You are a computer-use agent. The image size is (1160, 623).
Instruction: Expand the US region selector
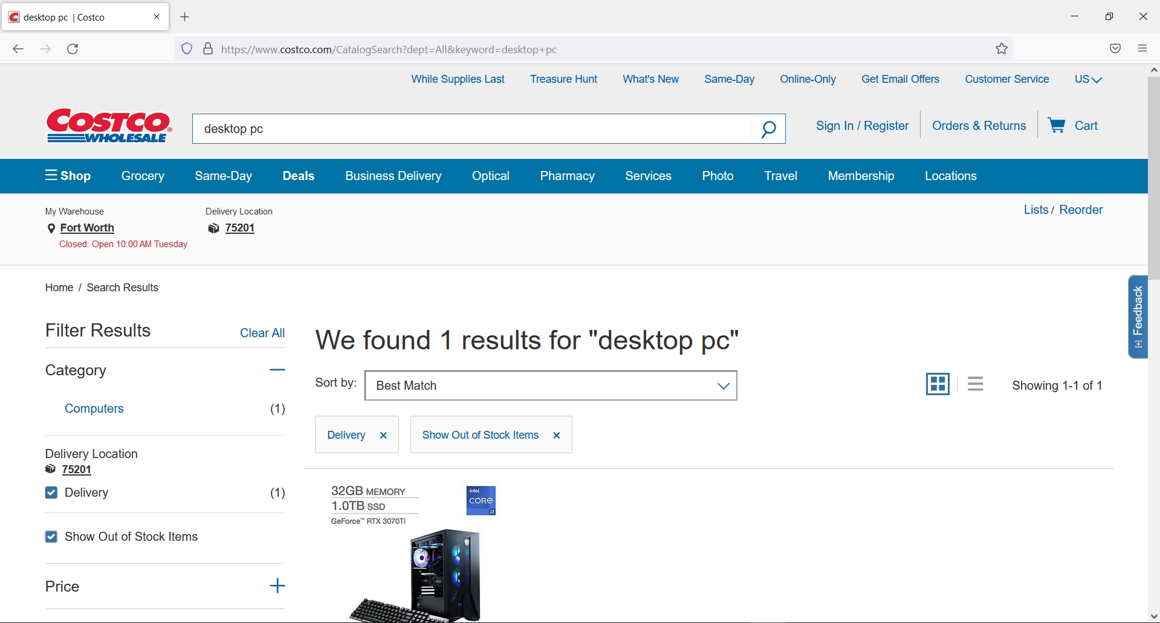1087,79
